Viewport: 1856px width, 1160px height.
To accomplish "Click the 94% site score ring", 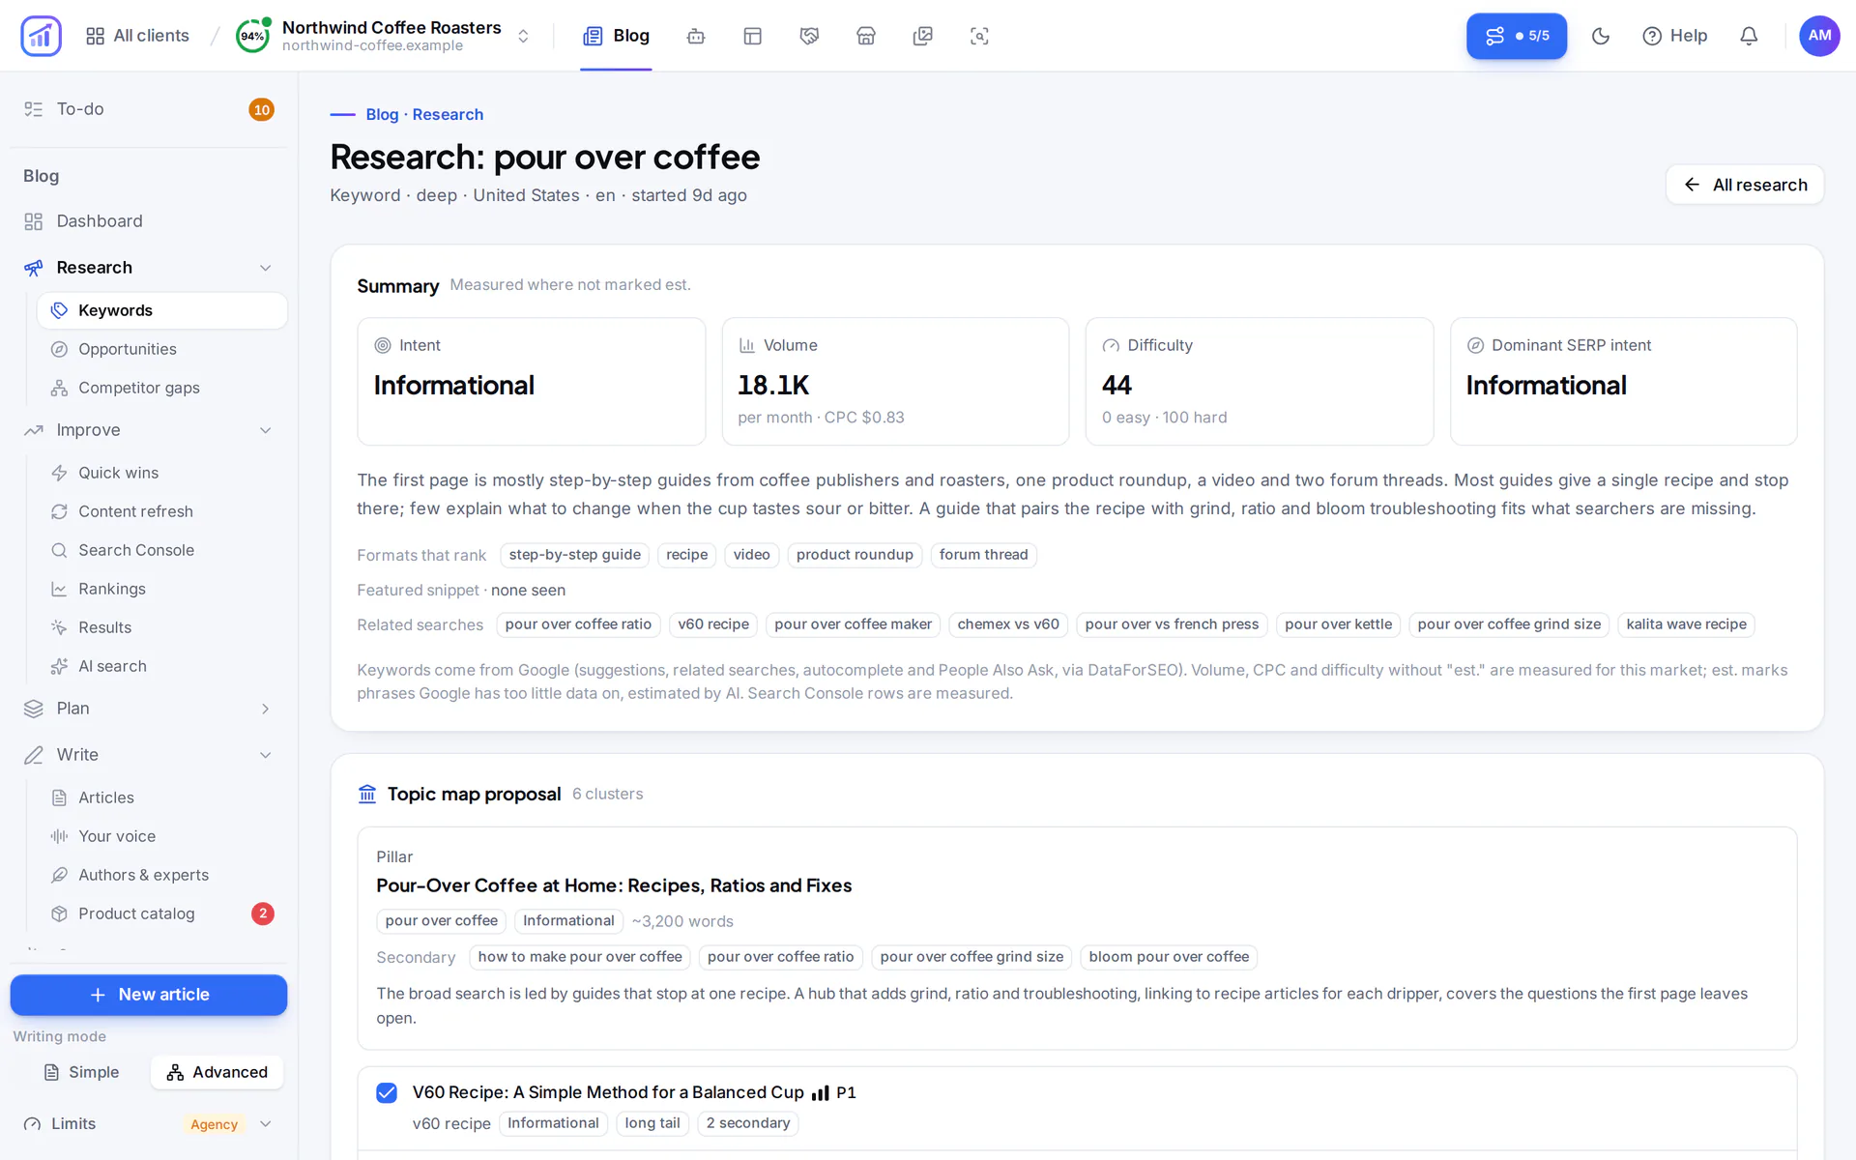I will (x=253, y=36).
